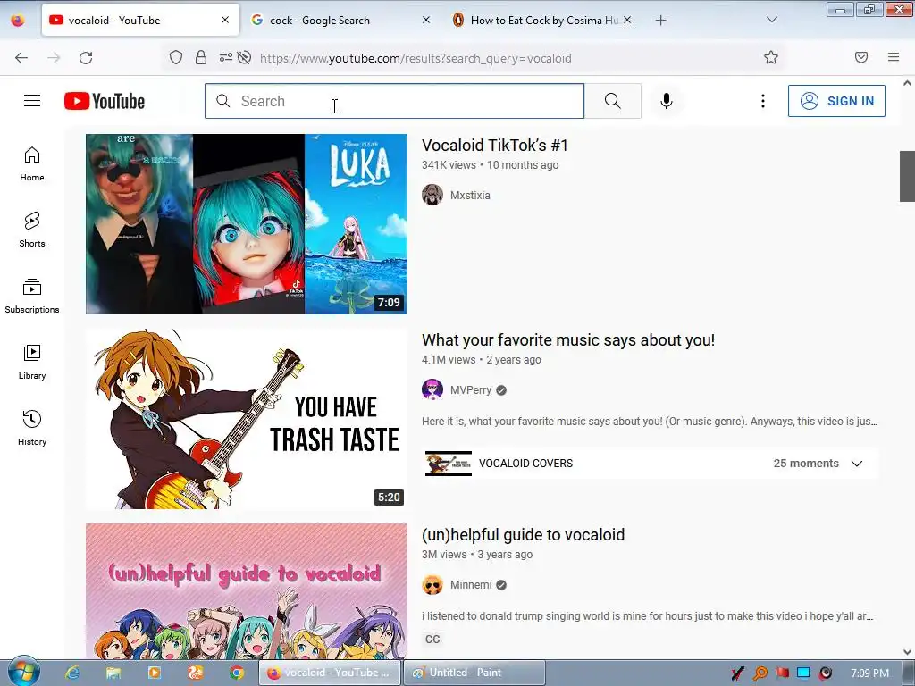
Task: Click the search magnifier button
Action: tap(613, 101)
